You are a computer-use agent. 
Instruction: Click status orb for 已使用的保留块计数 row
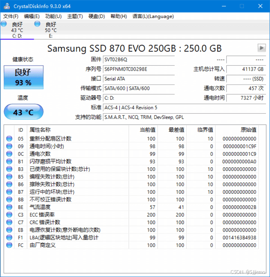tap(9, 169)
